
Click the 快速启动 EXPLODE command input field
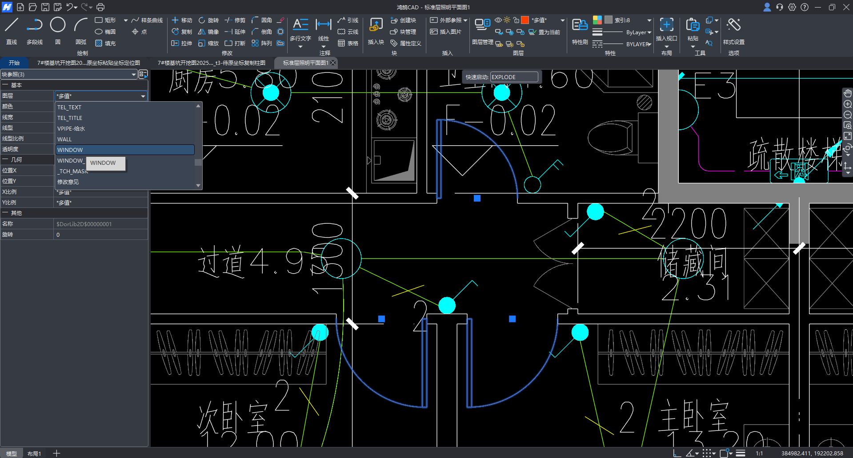pos(513,77)
